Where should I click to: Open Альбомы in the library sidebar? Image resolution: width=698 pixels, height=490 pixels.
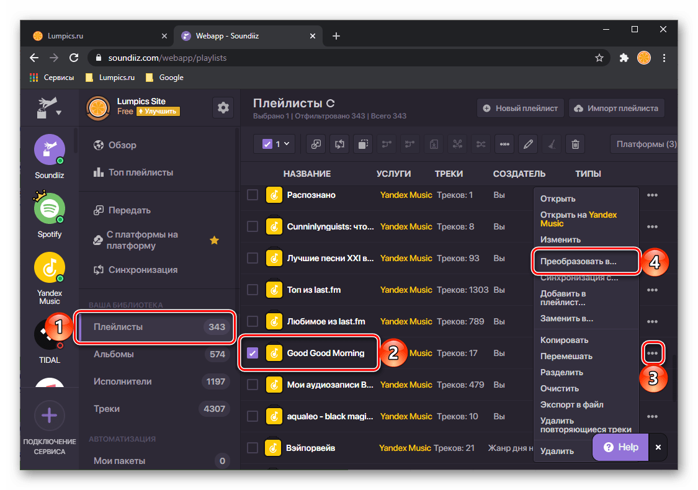pos(114,354)
